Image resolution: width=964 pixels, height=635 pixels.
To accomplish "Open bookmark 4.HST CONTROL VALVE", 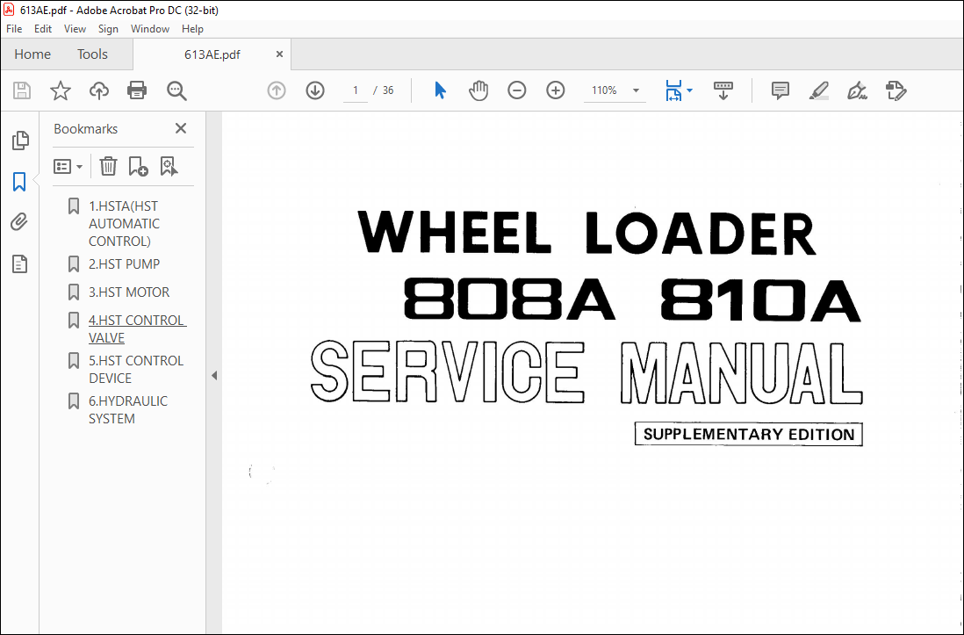I will coord(137,329).
